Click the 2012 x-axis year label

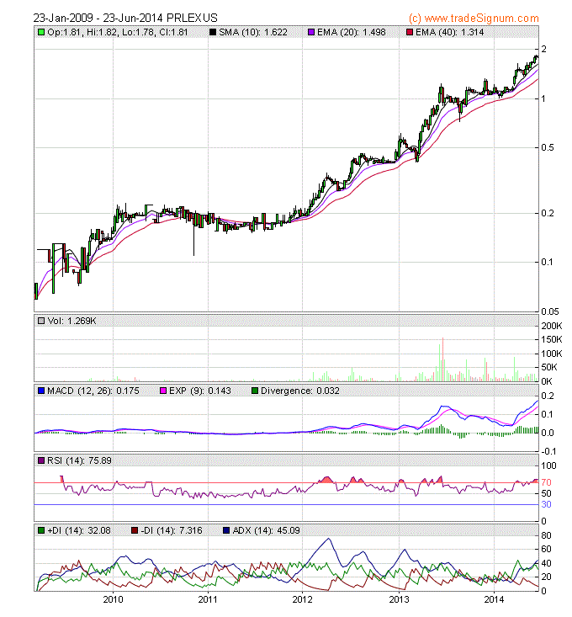(302, 599)
